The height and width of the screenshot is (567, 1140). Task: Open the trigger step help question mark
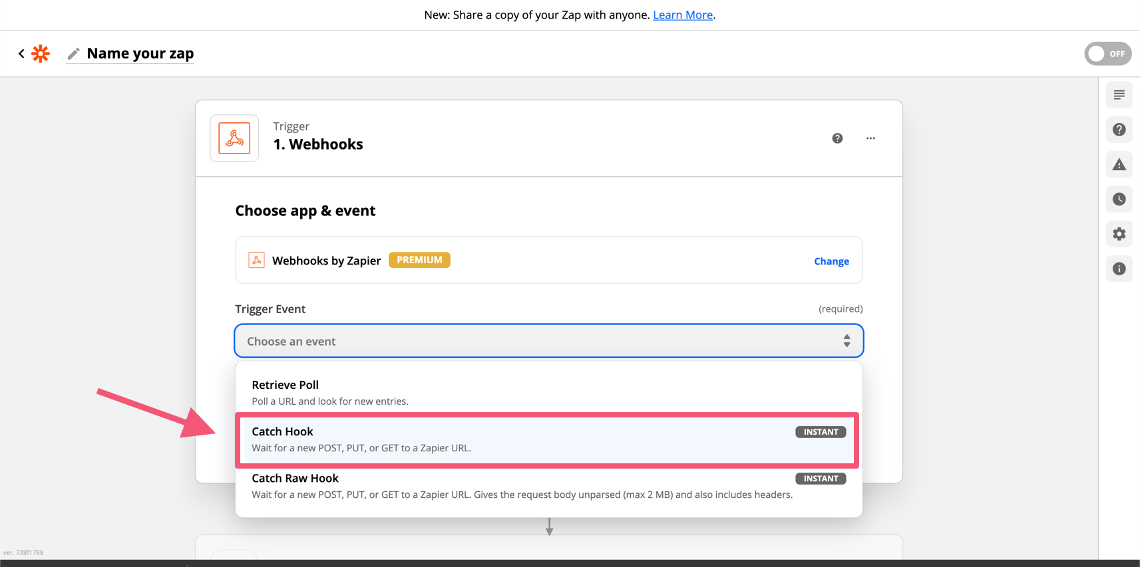coord(837,138)
